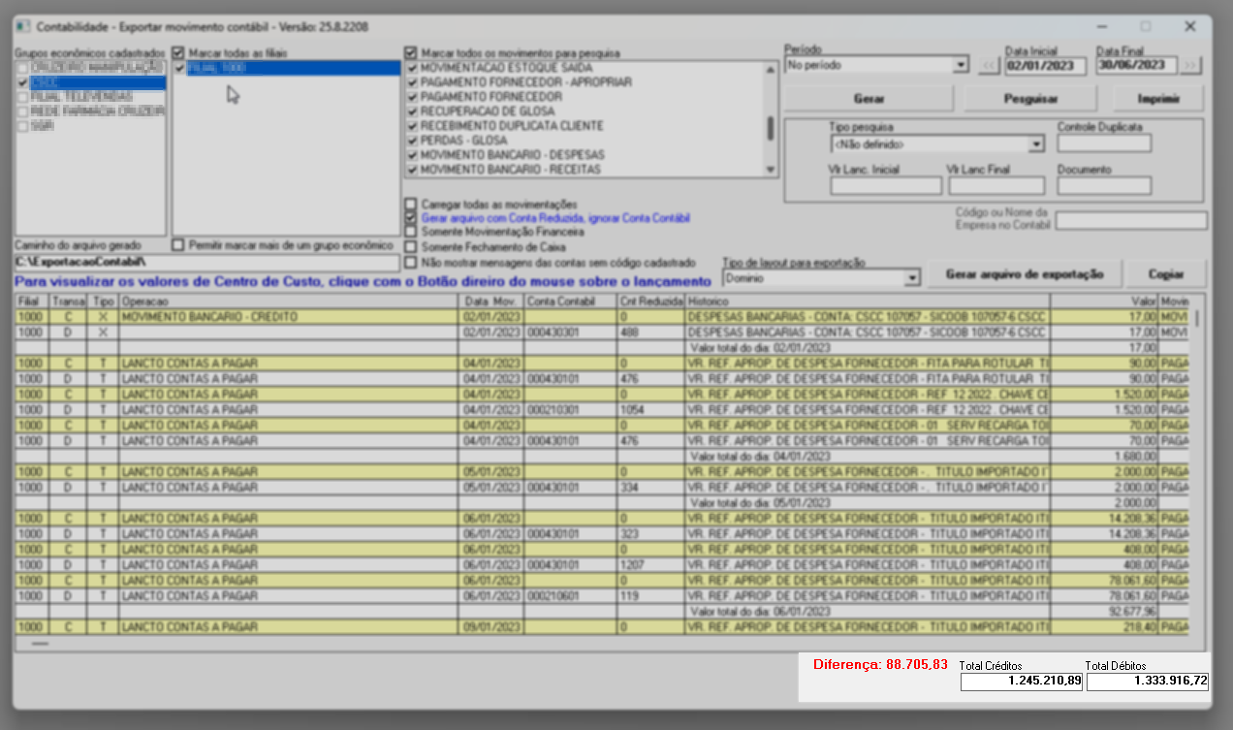Check 'Carregar todas as movimentações'

click(412, 205)
